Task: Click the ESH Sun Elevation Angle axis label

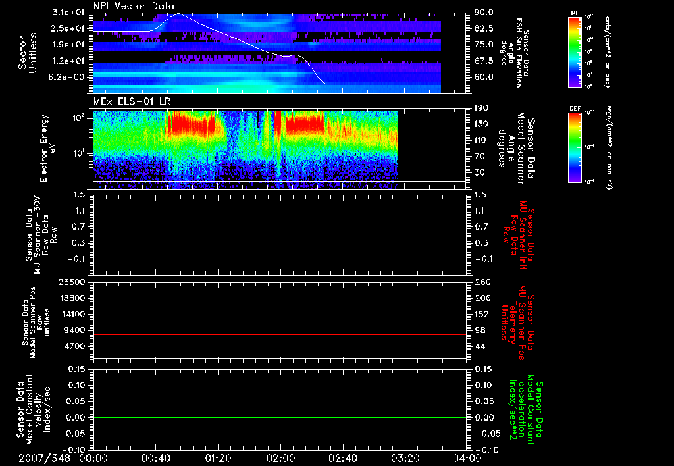Action: click(515, 52)
